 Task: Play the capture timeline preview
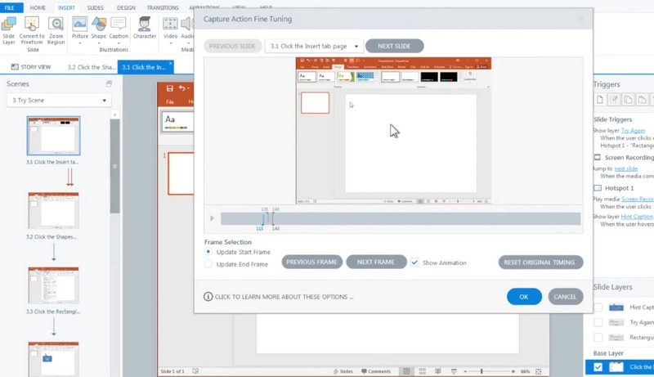[212, 218]
